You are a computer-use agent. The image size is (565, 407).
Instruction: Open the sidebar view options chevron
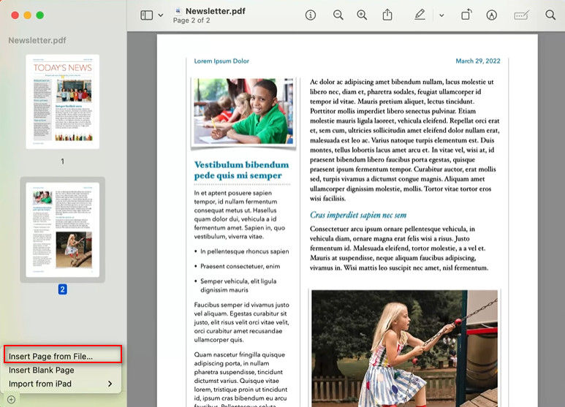pyautogui.click(x=161, y=15)
